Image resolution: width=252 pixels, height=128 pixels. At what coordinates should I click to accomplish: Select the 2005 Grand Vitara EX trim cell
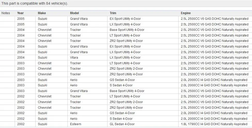point(143,19)
